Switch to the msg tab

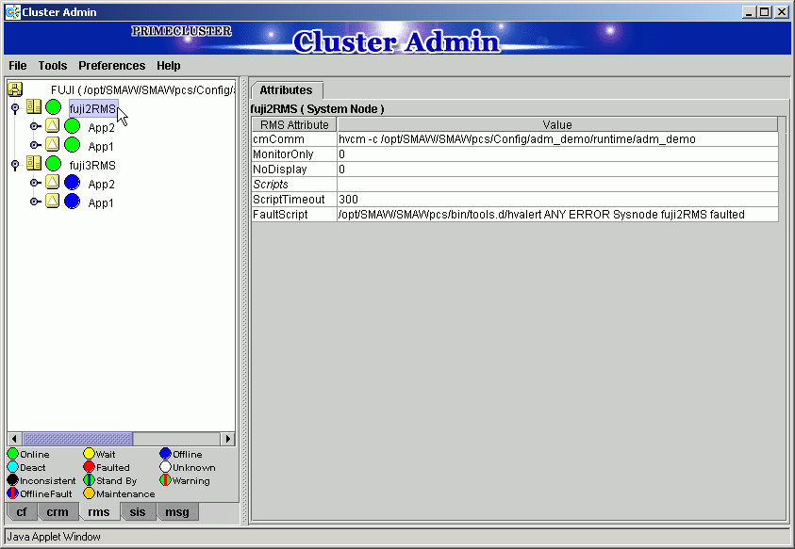pos(177,512)
